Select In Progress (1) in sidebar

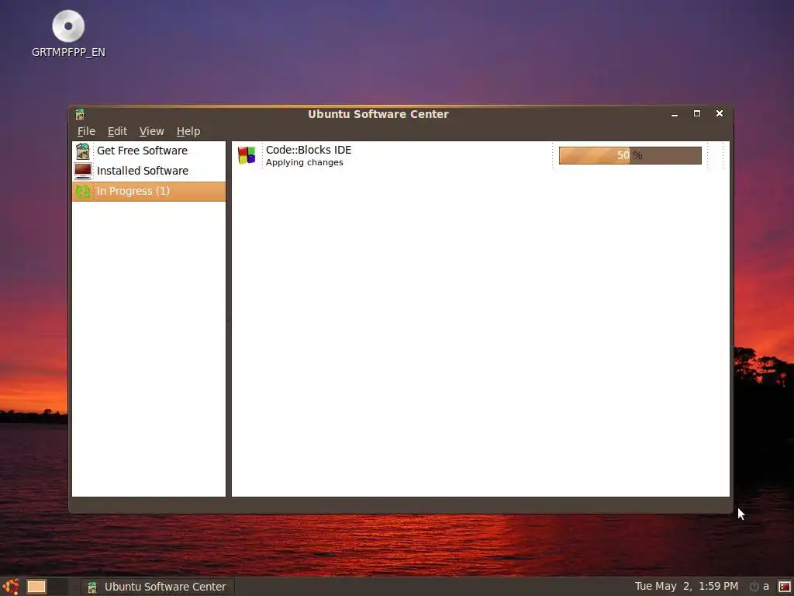(x=149, y=192)
